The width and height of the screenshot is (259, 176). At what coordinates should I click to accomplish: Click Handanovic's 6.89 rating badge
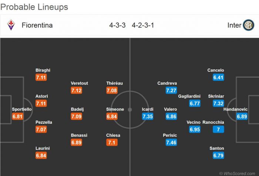[x=242, y=116]
